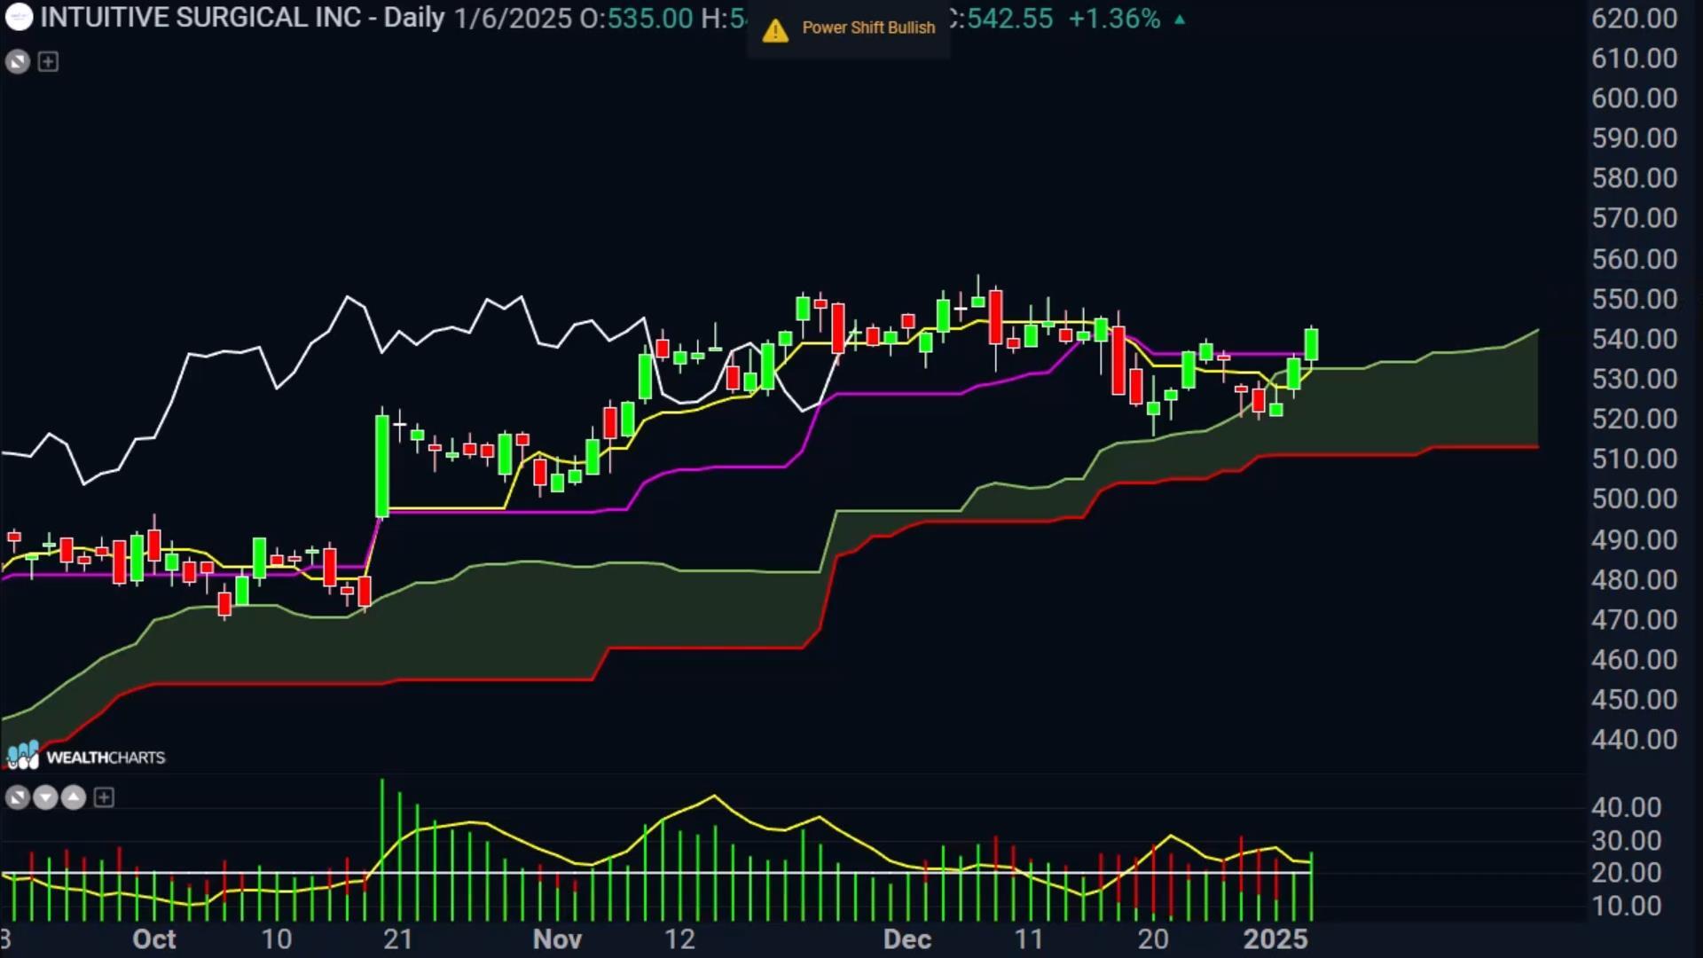Click the Intuitive Surgical company logo icon
Screen dimensions: 1703x958
(19, 17)
